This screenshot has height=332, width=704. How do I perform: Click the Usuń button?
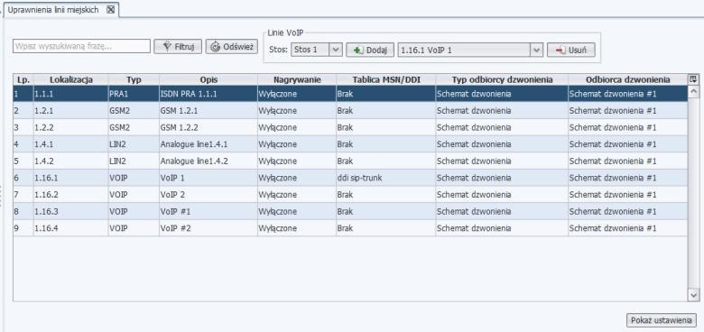click(x=571, y=50)
